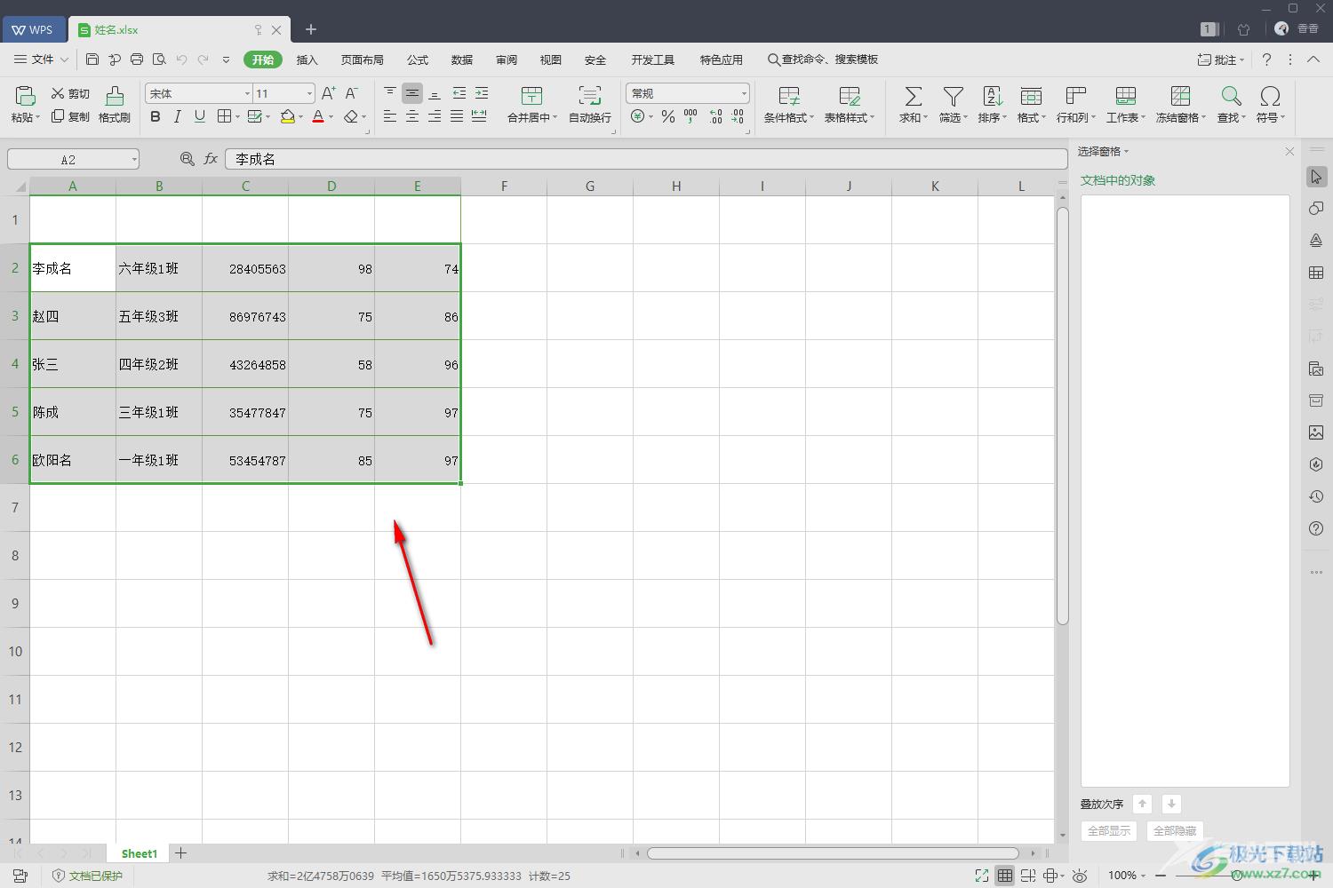Increase font size with A+ icon

pos(328,93)
